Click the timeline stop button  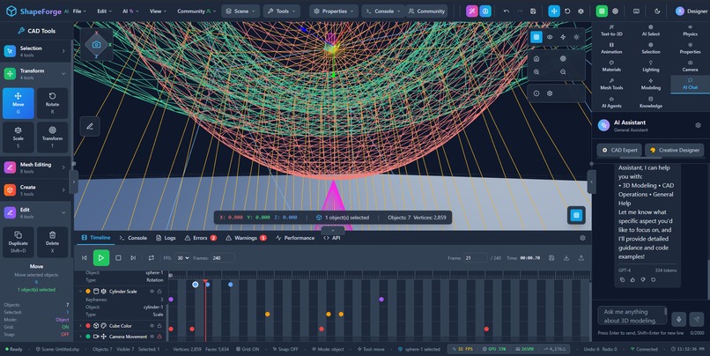pos(118,257)
